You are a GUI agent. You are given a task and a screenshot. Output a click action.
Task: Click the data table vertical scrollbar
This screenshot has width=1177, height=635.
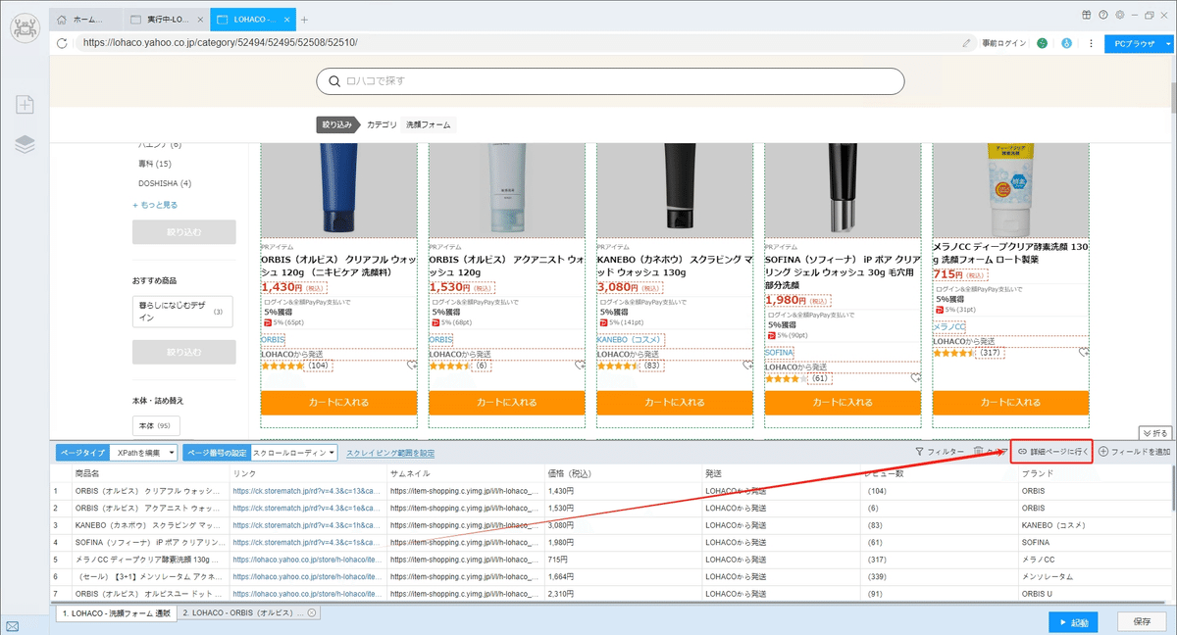[x=1172, y=488]
